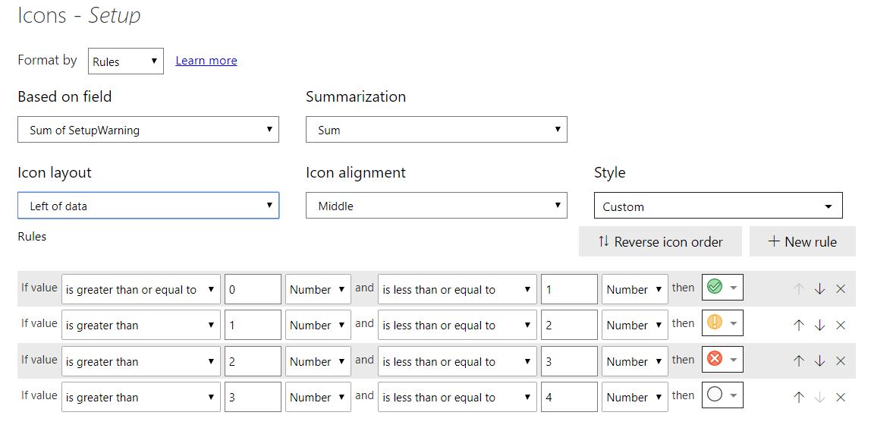Click the Reverse icon order button

pyautogui.click(x=660, y=242)
